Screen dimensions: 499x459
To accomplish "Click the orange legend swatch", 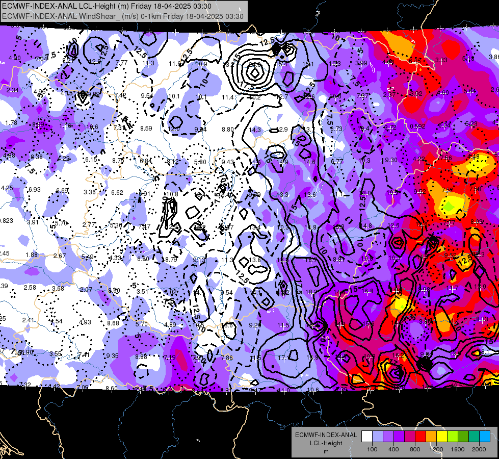I will click(431, 437).
